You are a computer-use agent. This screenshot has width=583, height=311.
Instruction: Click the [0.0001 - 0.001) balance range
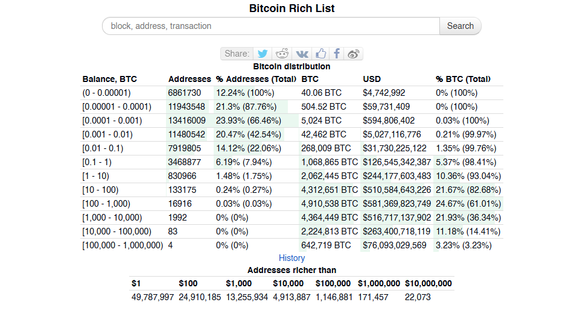(112, 121)
